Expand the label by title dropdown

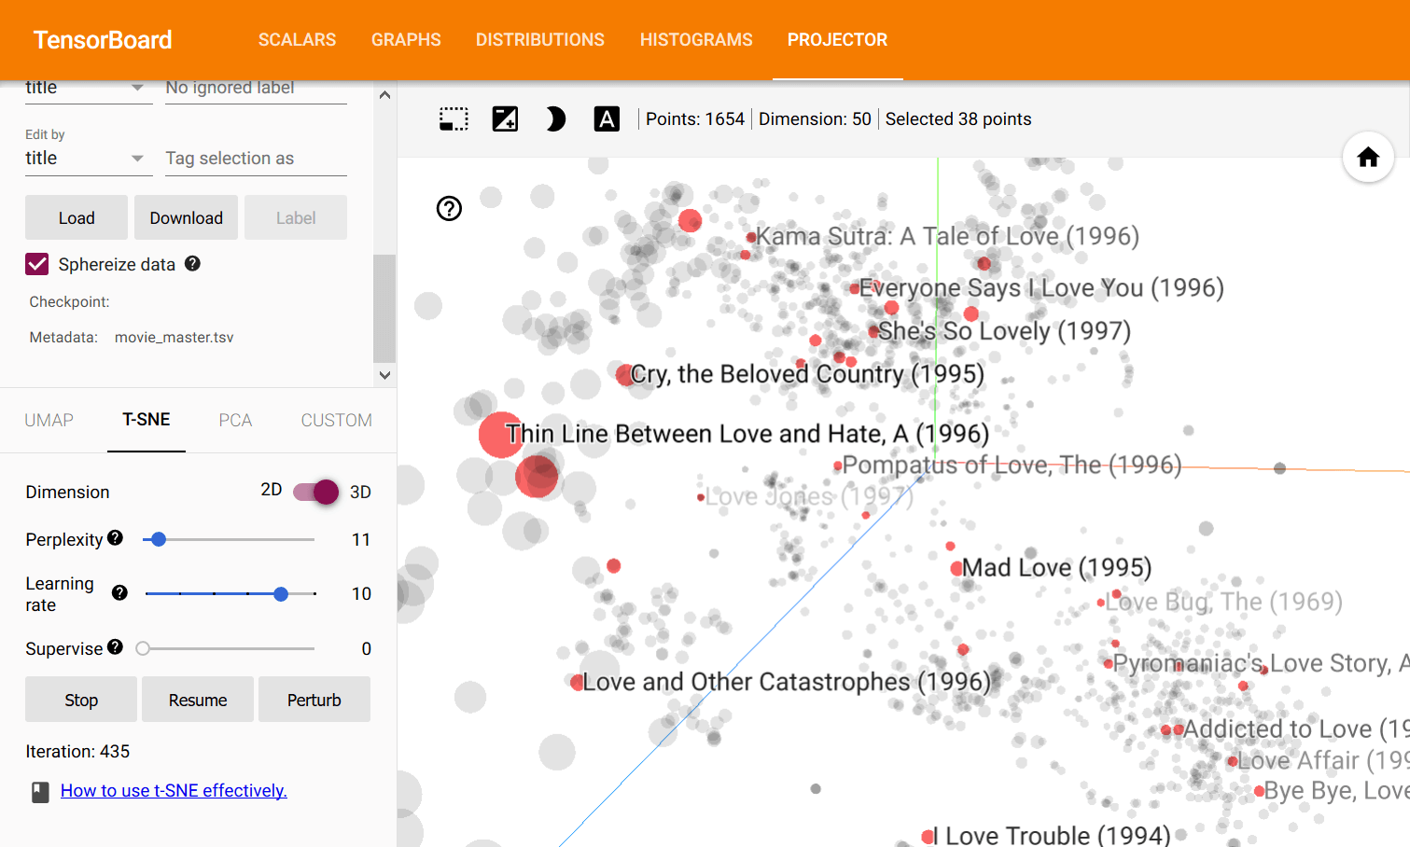pyautogui.click(x=86, y=88)
